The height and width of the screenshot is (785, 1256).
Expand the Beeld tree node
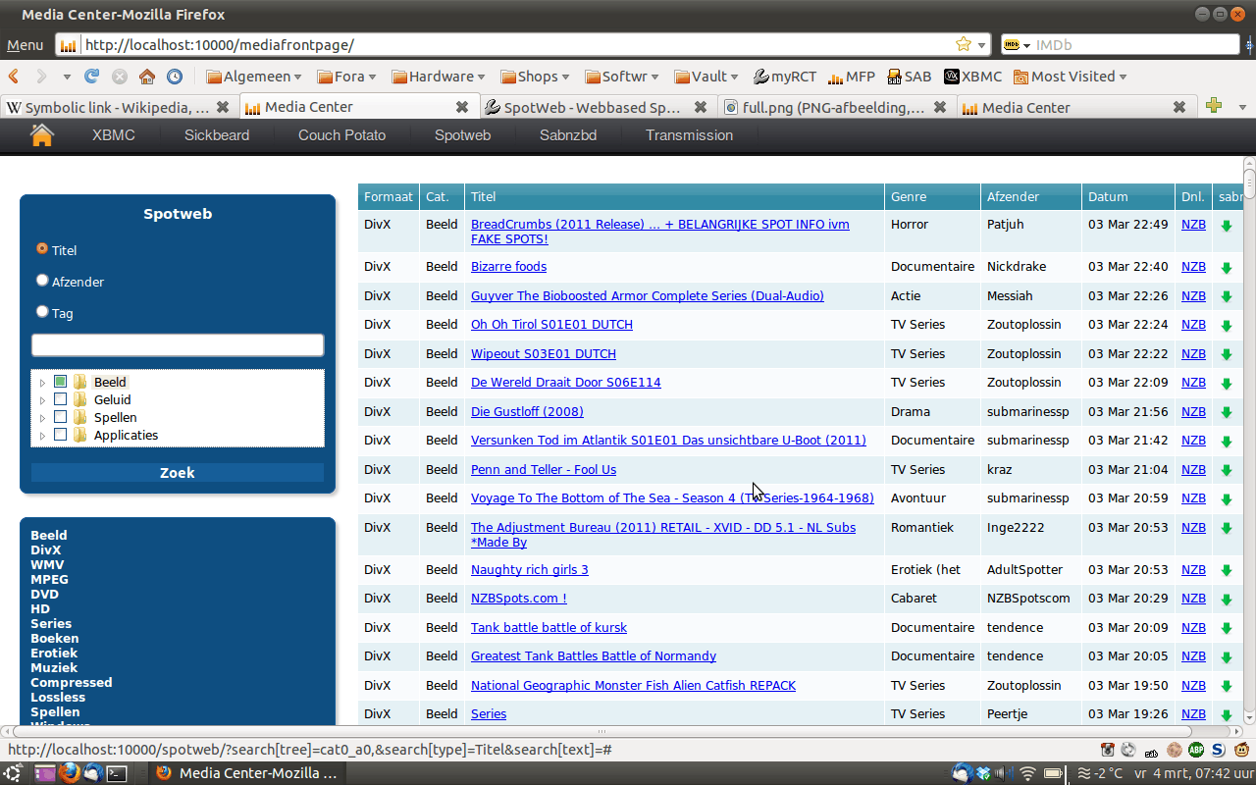(42, 383)
